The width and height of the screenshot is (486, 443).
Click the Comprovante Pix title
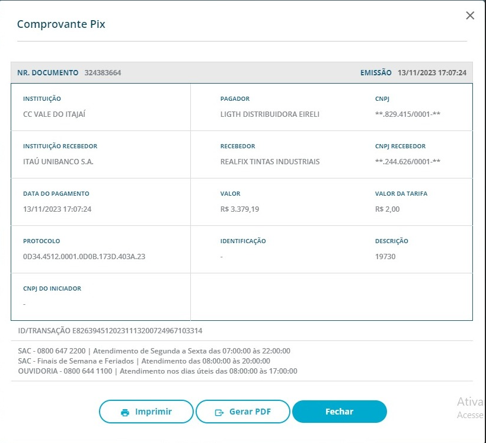[61, 24]
